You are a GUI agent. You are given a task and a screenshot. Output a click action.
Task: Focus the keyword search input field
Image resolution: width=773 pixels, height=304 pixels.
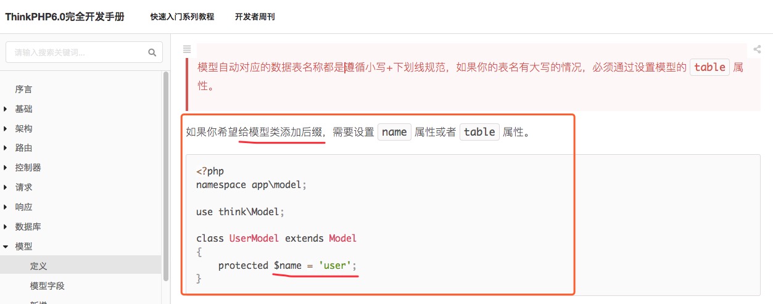tap(77, 52)
